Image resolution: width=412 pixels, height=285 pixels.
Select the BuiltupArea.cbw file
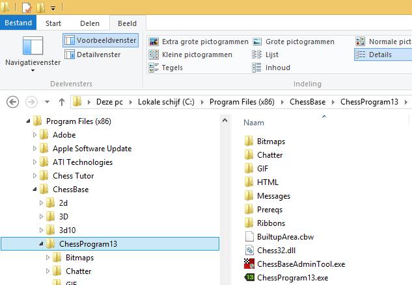(x=279, y=237)
